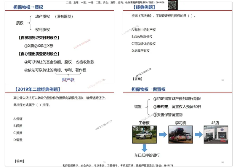
Task: Select the 权利质权 text
Action: click(42, 29)
